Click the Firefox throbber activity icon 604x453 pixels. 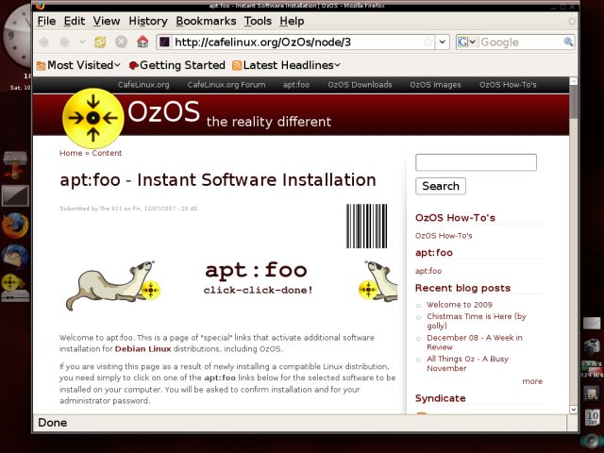pyautogui.click(x=572, y=21)
